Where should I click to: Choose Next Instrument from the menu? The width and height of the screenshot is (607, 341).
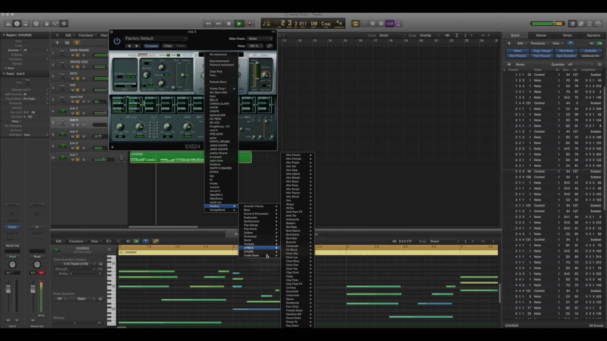[219, 61]
